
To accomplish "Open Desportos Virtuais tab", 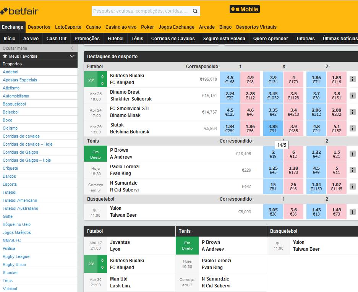I will pos(256,27).
